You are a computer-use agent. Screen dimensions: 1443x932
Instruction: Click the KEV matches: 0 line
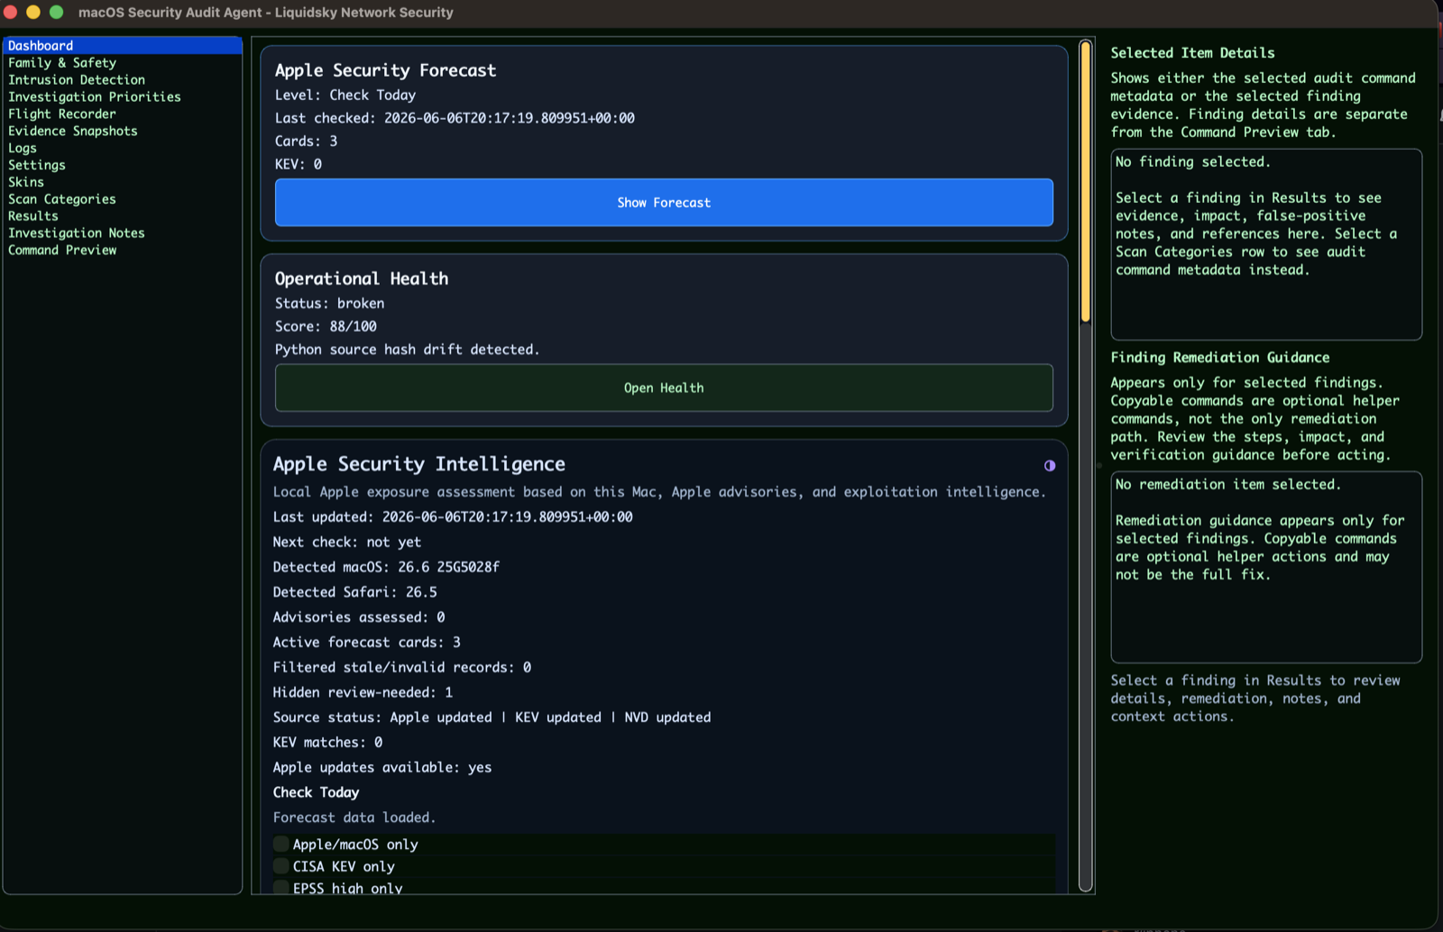(328, 743)
